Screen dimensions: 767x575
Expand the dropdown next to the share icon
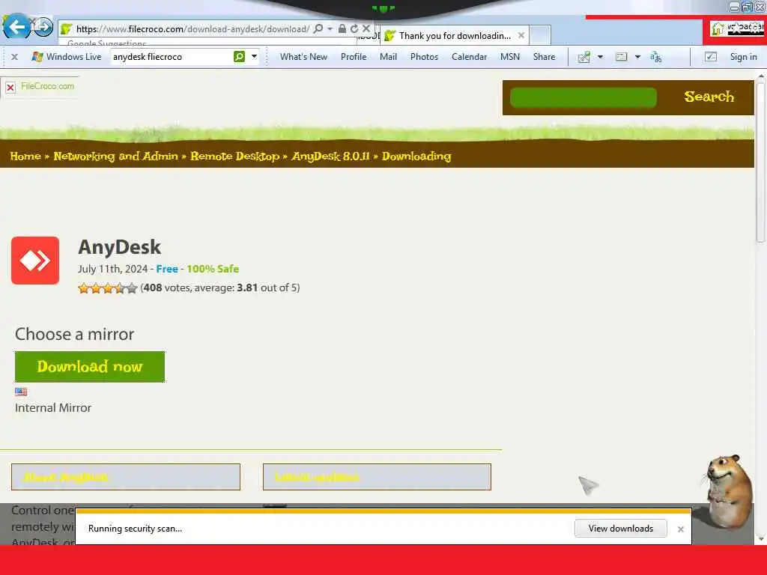pyautogui.click(x=600, y=57)
